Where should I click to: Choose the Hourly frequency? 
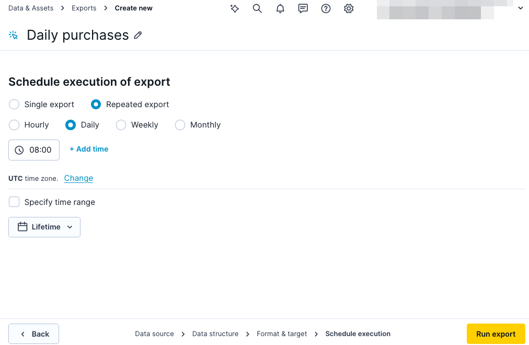[14, 125]
